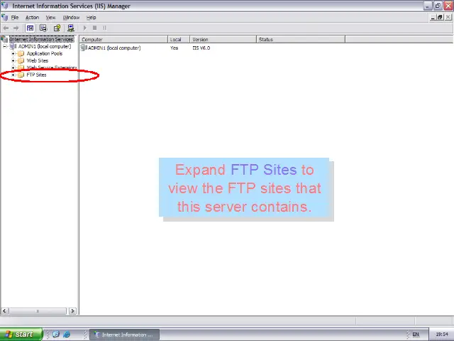454x341 pixels.
Task: Expand the Web Service Extensions node
Action: [x=13, y=67]
